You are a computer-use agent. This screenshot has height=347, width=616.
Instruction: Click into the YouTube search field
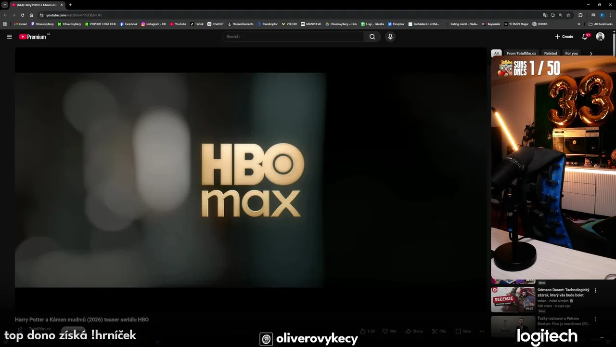pos(294,37)
